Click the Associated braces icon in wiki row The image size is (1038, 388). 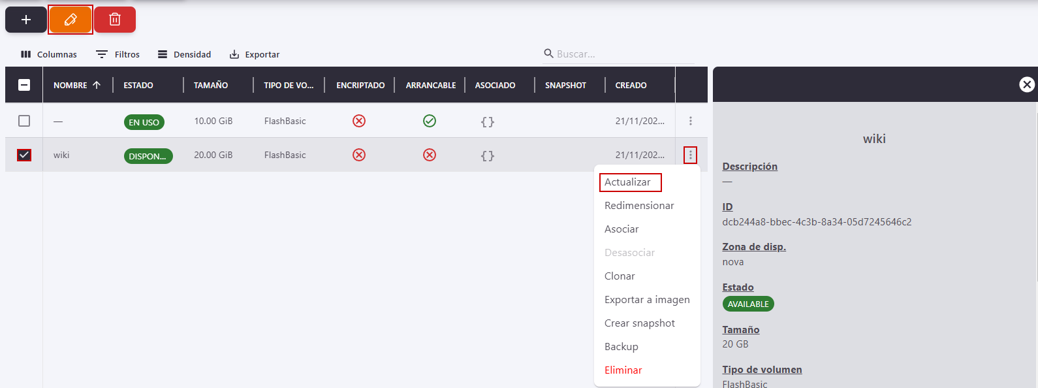pyautogui.click(x=487, y=155)
